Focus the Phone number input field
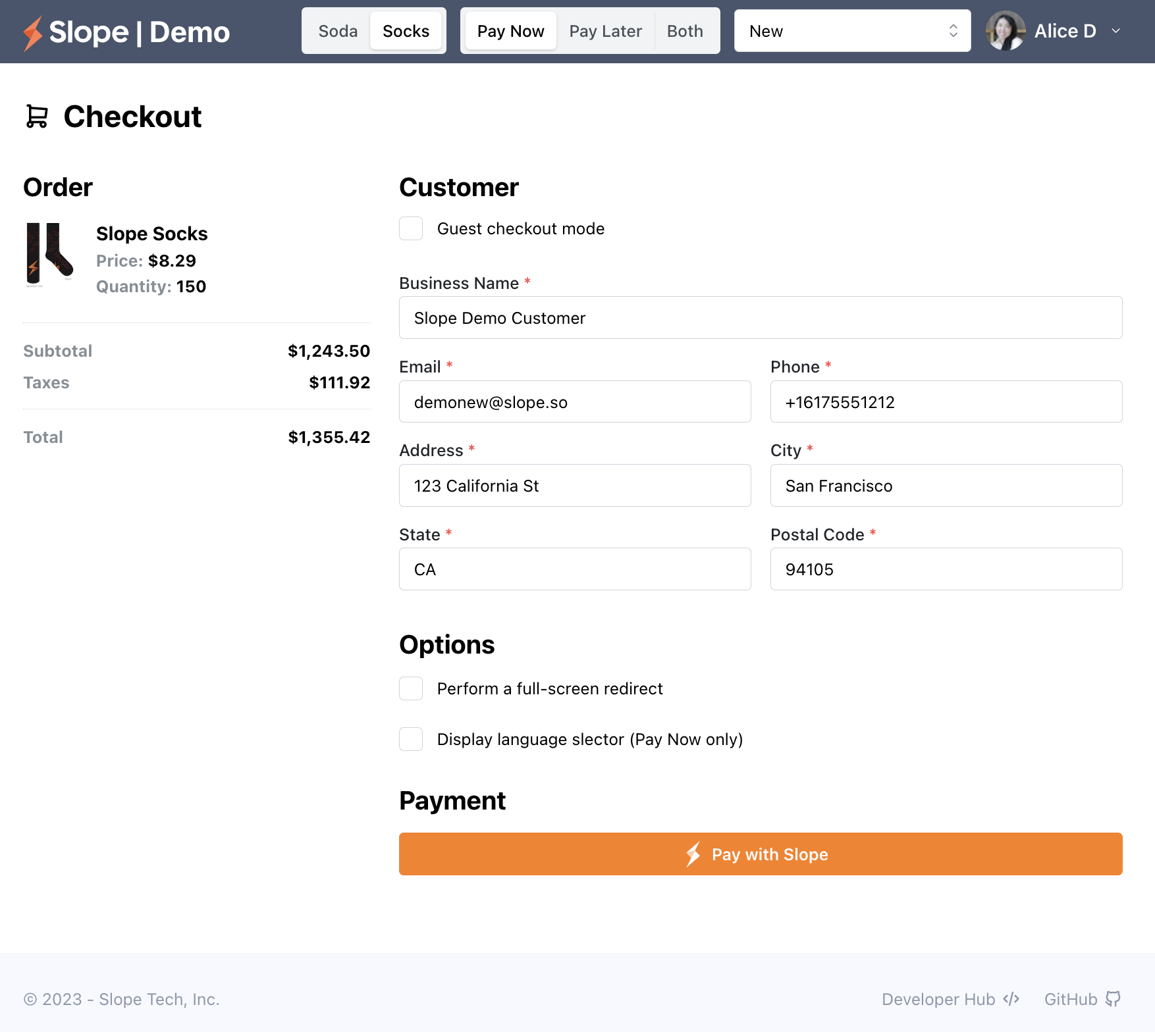The image size is (1155, 1032). click(x=946, y=401)
